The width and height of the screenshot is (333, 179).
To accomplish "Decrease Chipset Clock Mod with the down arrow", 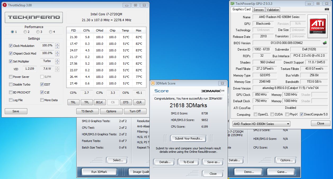I will click(57, 55).
